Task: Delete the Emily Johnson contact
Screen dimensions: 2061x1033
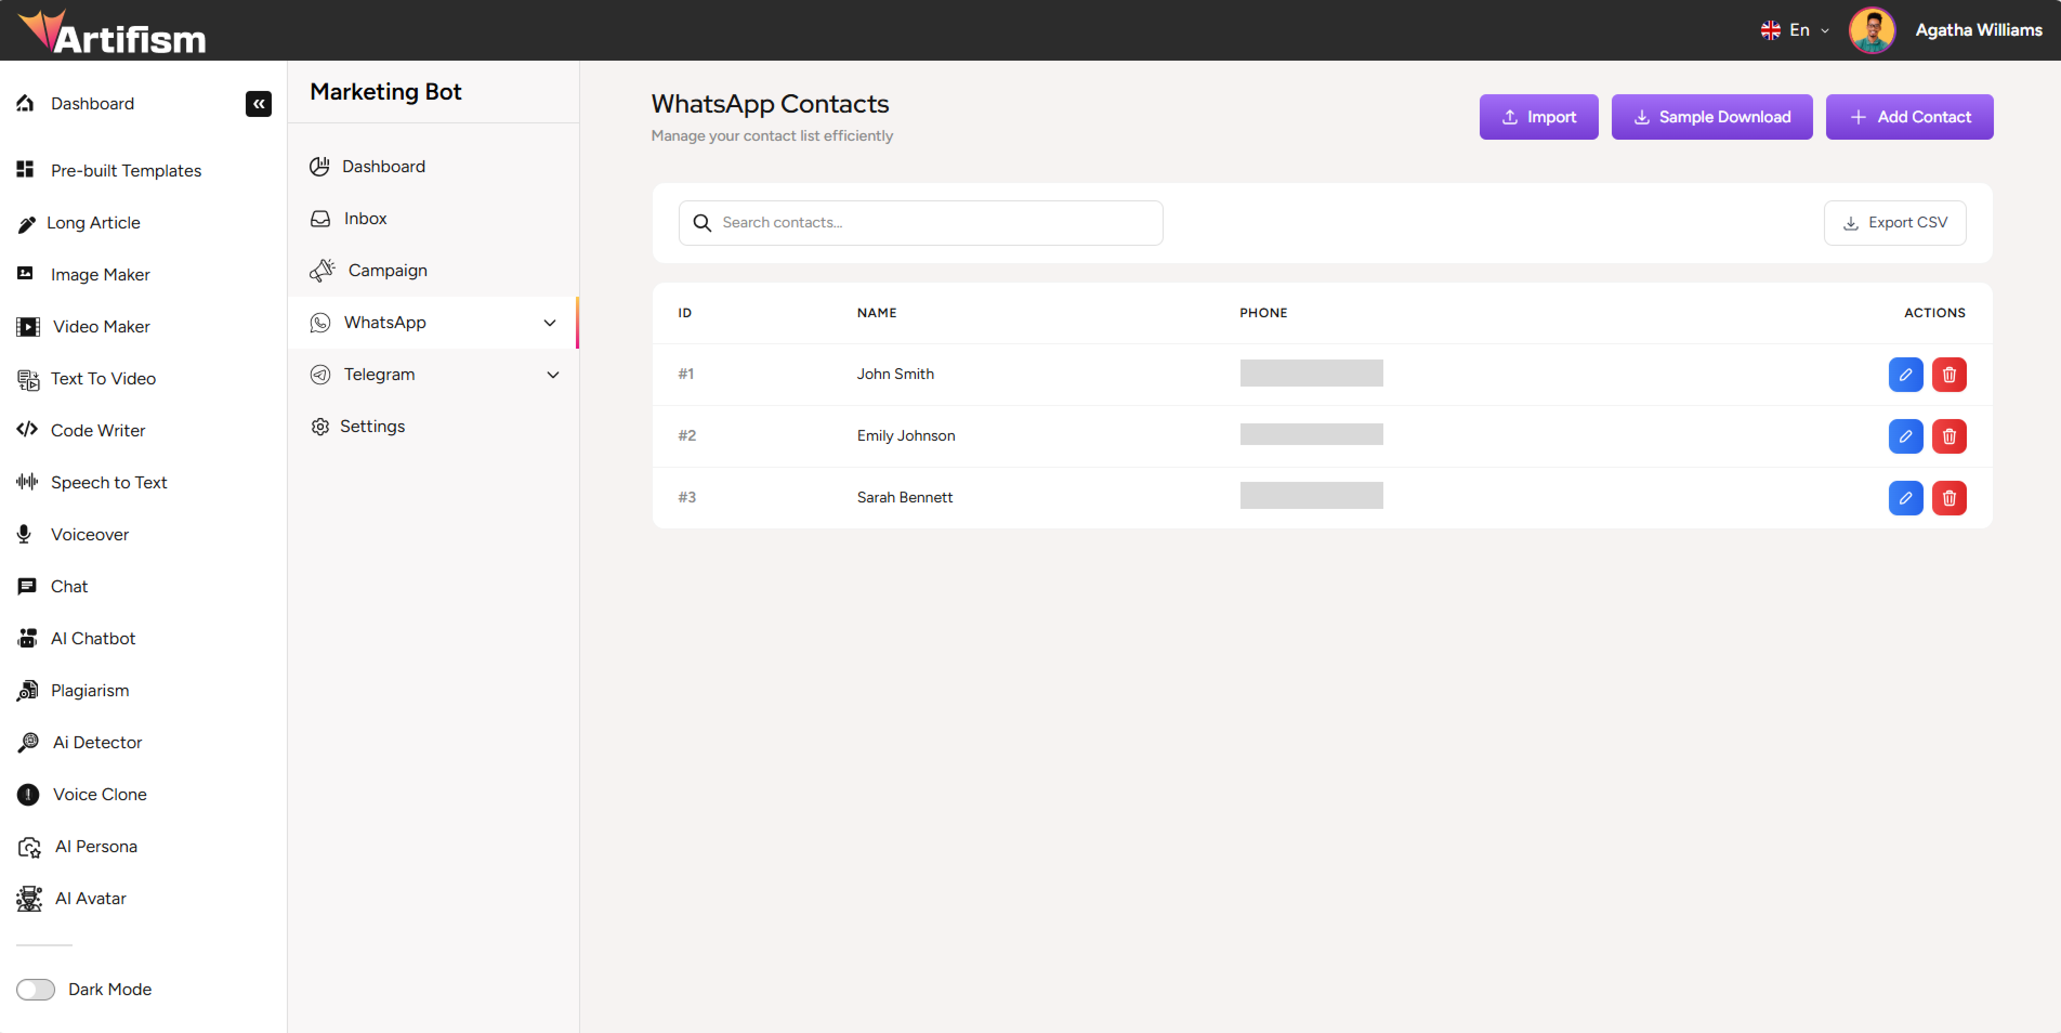Action: (x=1949, y=436)
